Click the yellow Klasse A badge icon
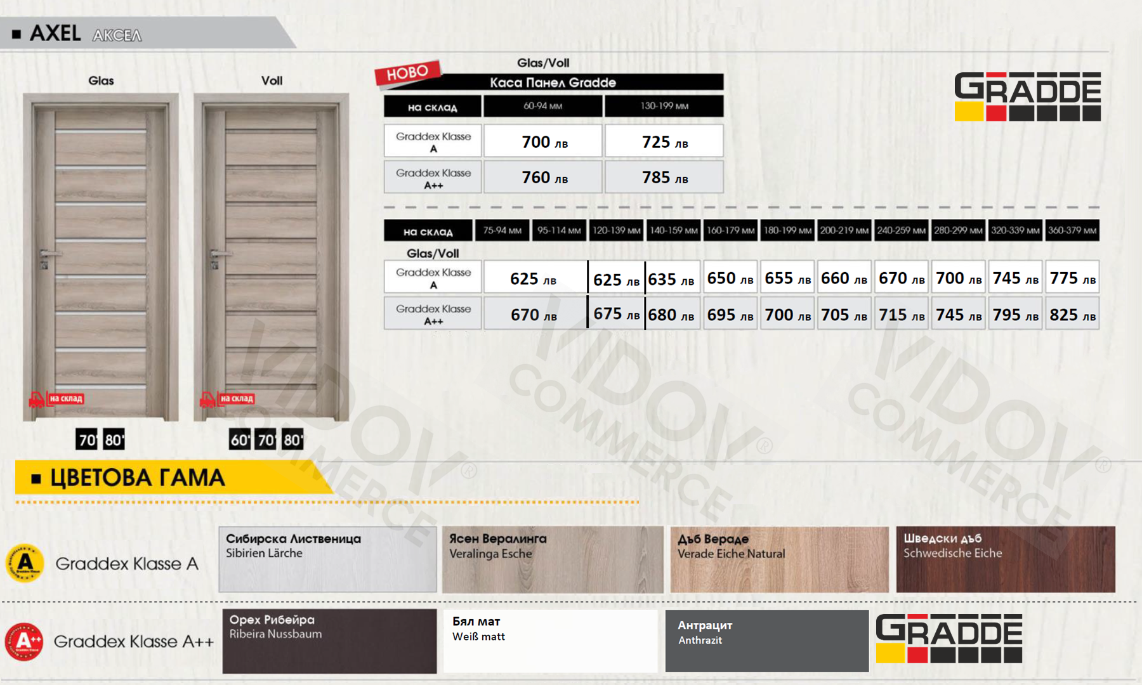 [x=25, y=563]
